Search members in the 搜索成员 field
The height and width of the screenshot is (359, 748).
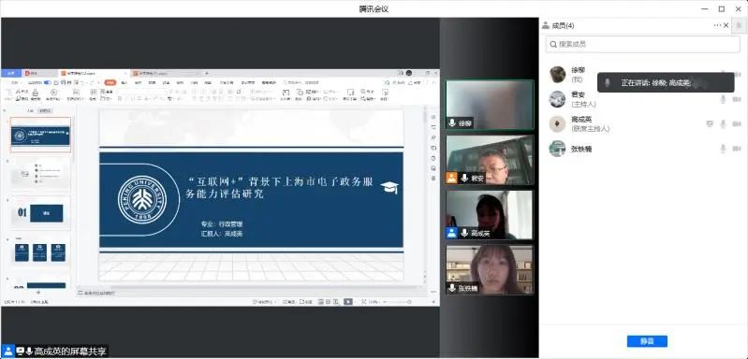(x=642, y=44)
